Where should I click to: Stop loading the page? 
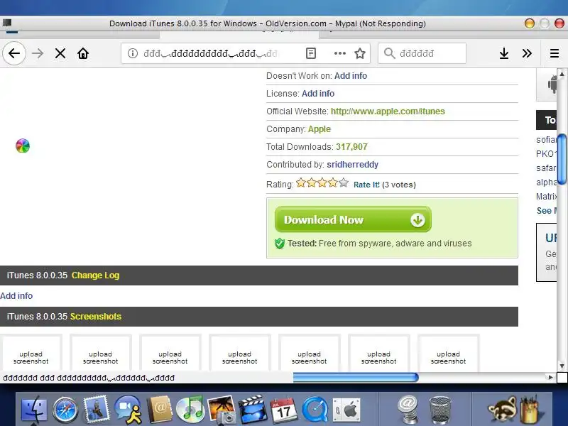tap(60, 54)
